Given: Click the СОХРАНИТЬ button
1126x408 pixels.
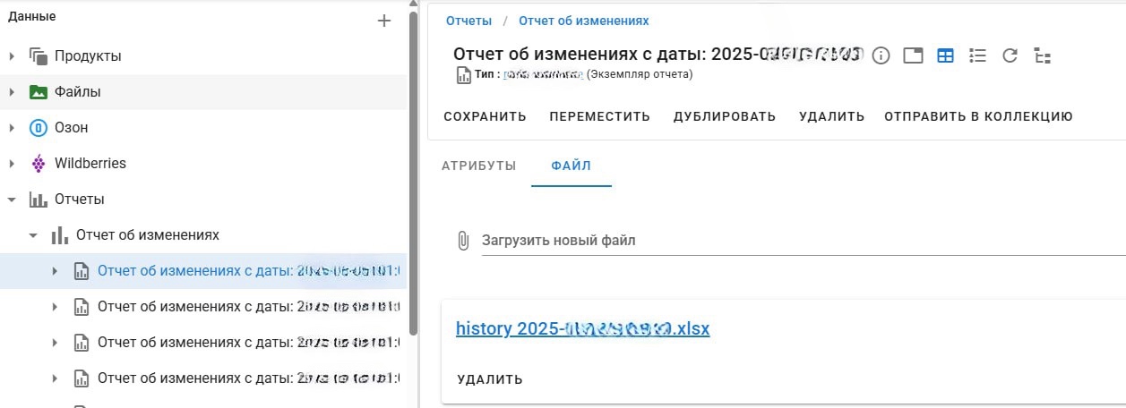Looking at the screenshot, I should pyautogui.click(x=485, y=116).
